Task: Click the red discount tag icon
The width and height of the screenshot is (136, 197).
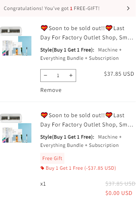Action: (42, 168)
